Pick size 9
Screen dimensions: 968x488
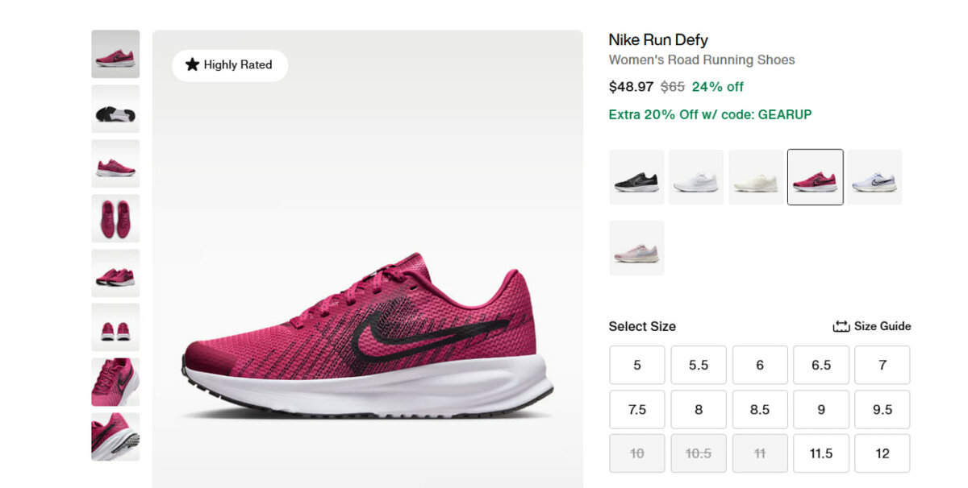(x=821, y=409)
